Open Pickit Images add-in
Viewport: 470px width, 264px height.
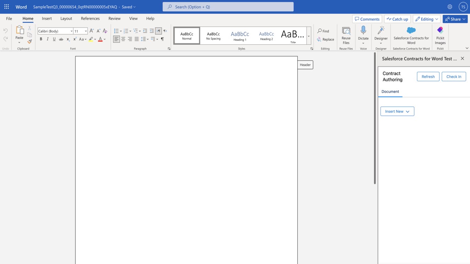(440, 35)
